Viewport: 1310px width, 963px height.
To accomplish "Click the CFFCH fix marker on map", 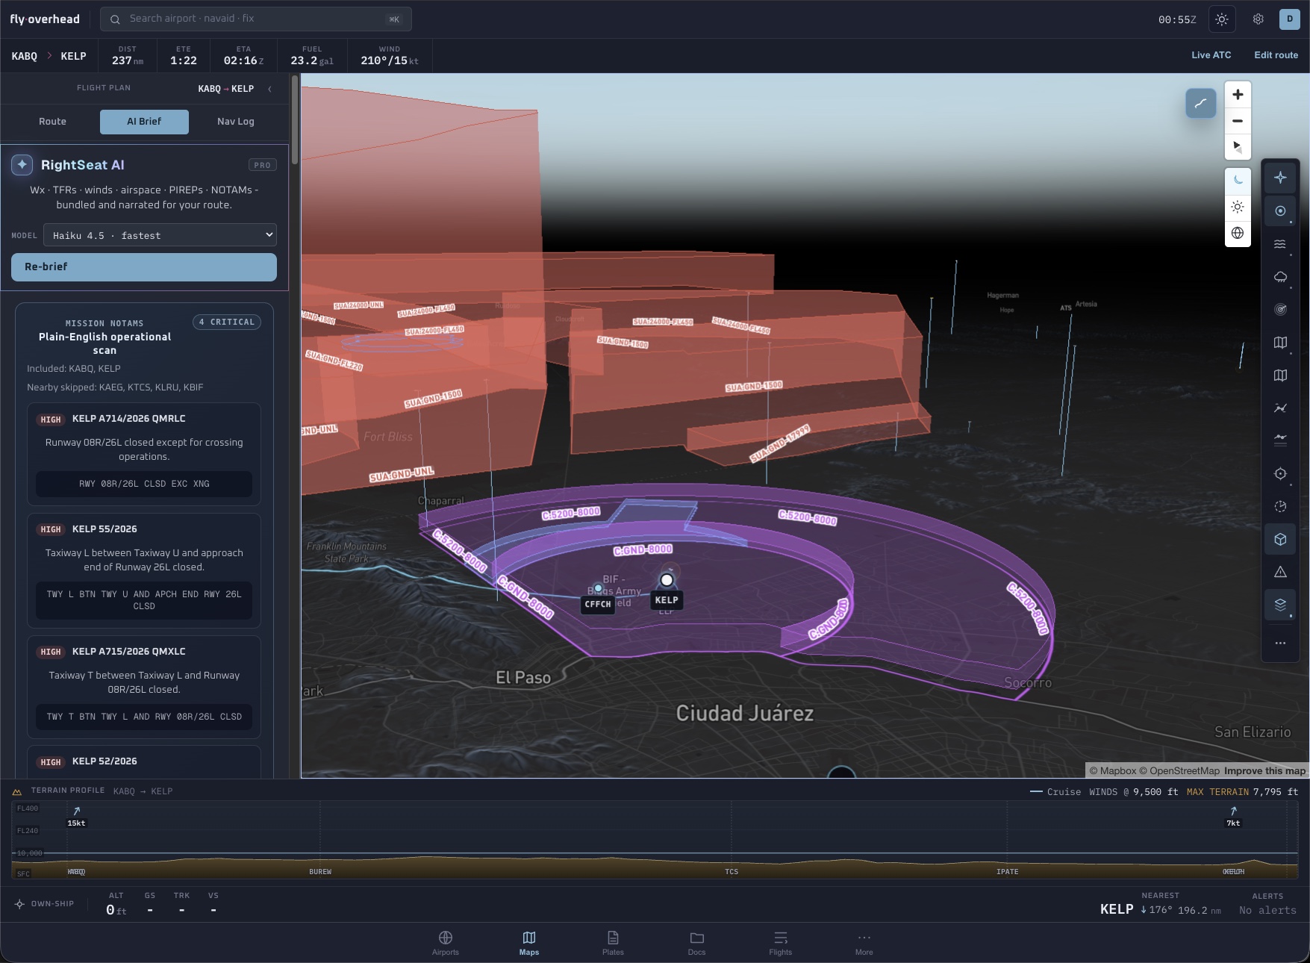I will 598,589.
